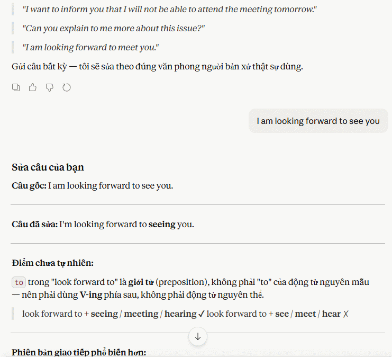
Task: Jump to bottom using down-arrow button
Action: pos(198,336)
